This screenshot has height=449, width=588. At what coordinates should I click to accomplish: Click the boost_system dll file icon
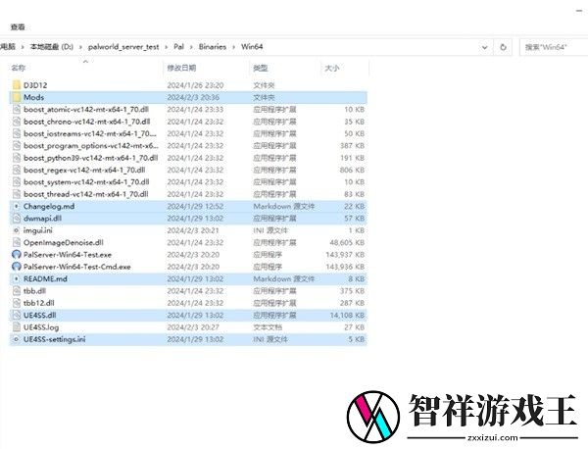pos(16,182)
